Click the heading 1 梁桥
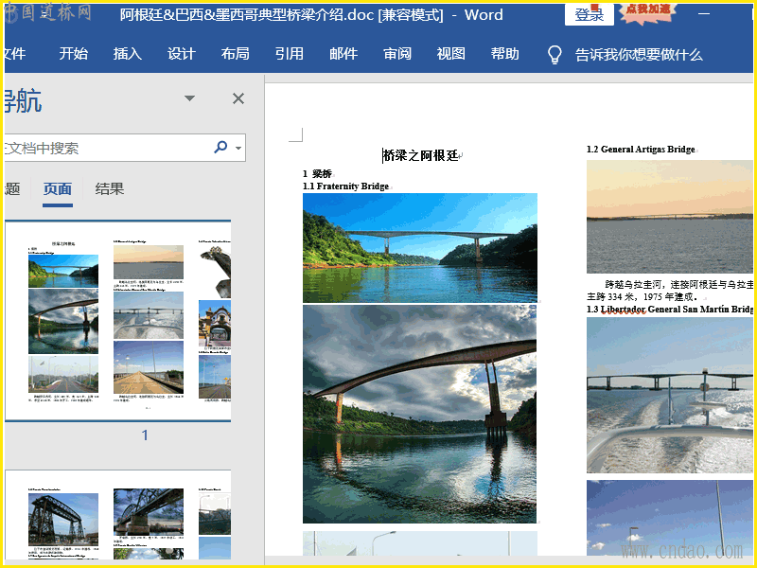Viewport: 757px width, 568px height. (x=318, y=174)
